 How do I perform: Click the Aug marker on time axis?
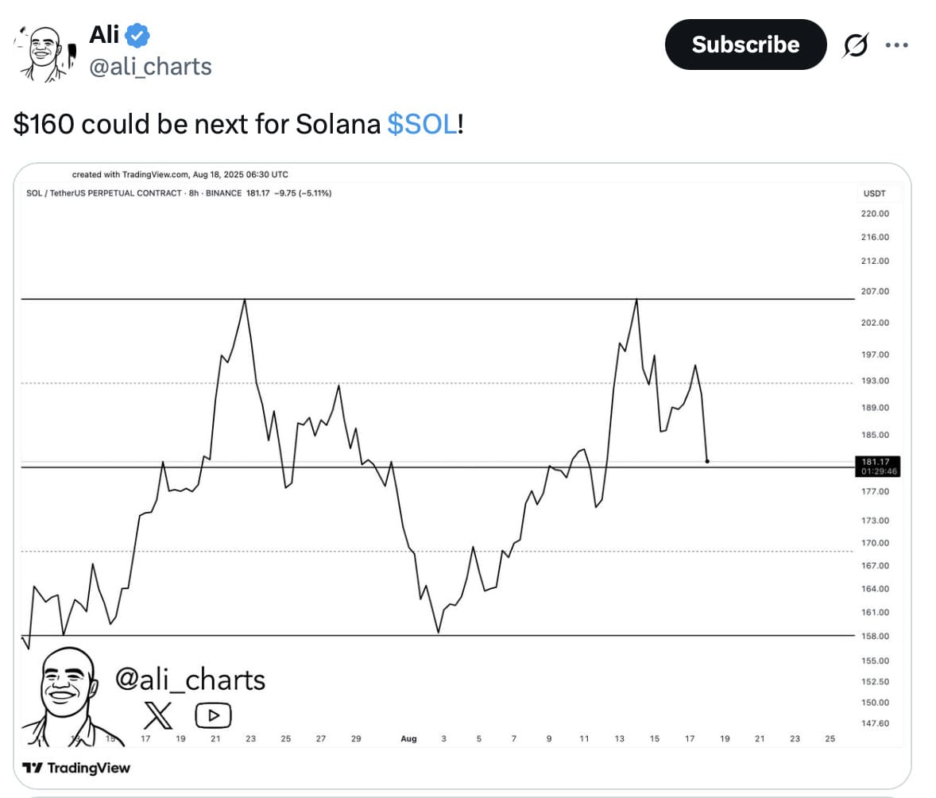pos(408,739)
